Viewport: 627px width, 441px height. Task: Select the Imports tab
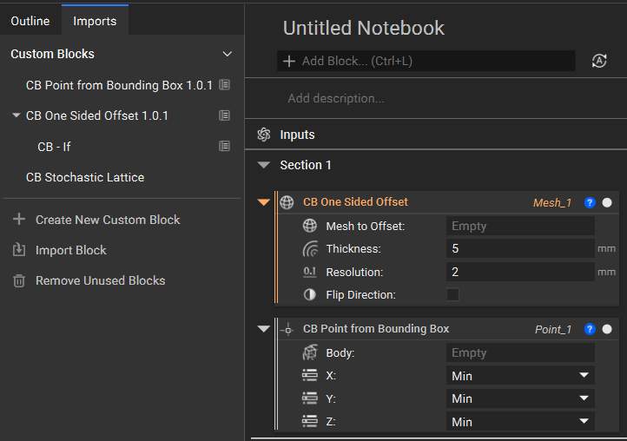[x=95, y=21]
